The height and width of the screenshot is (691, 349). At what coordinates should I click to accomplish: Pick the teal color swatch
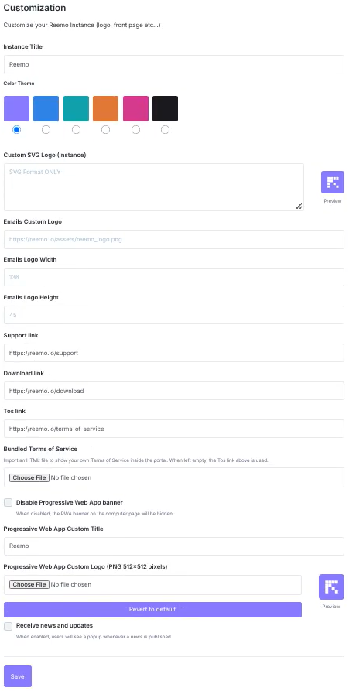coord(77,108)
